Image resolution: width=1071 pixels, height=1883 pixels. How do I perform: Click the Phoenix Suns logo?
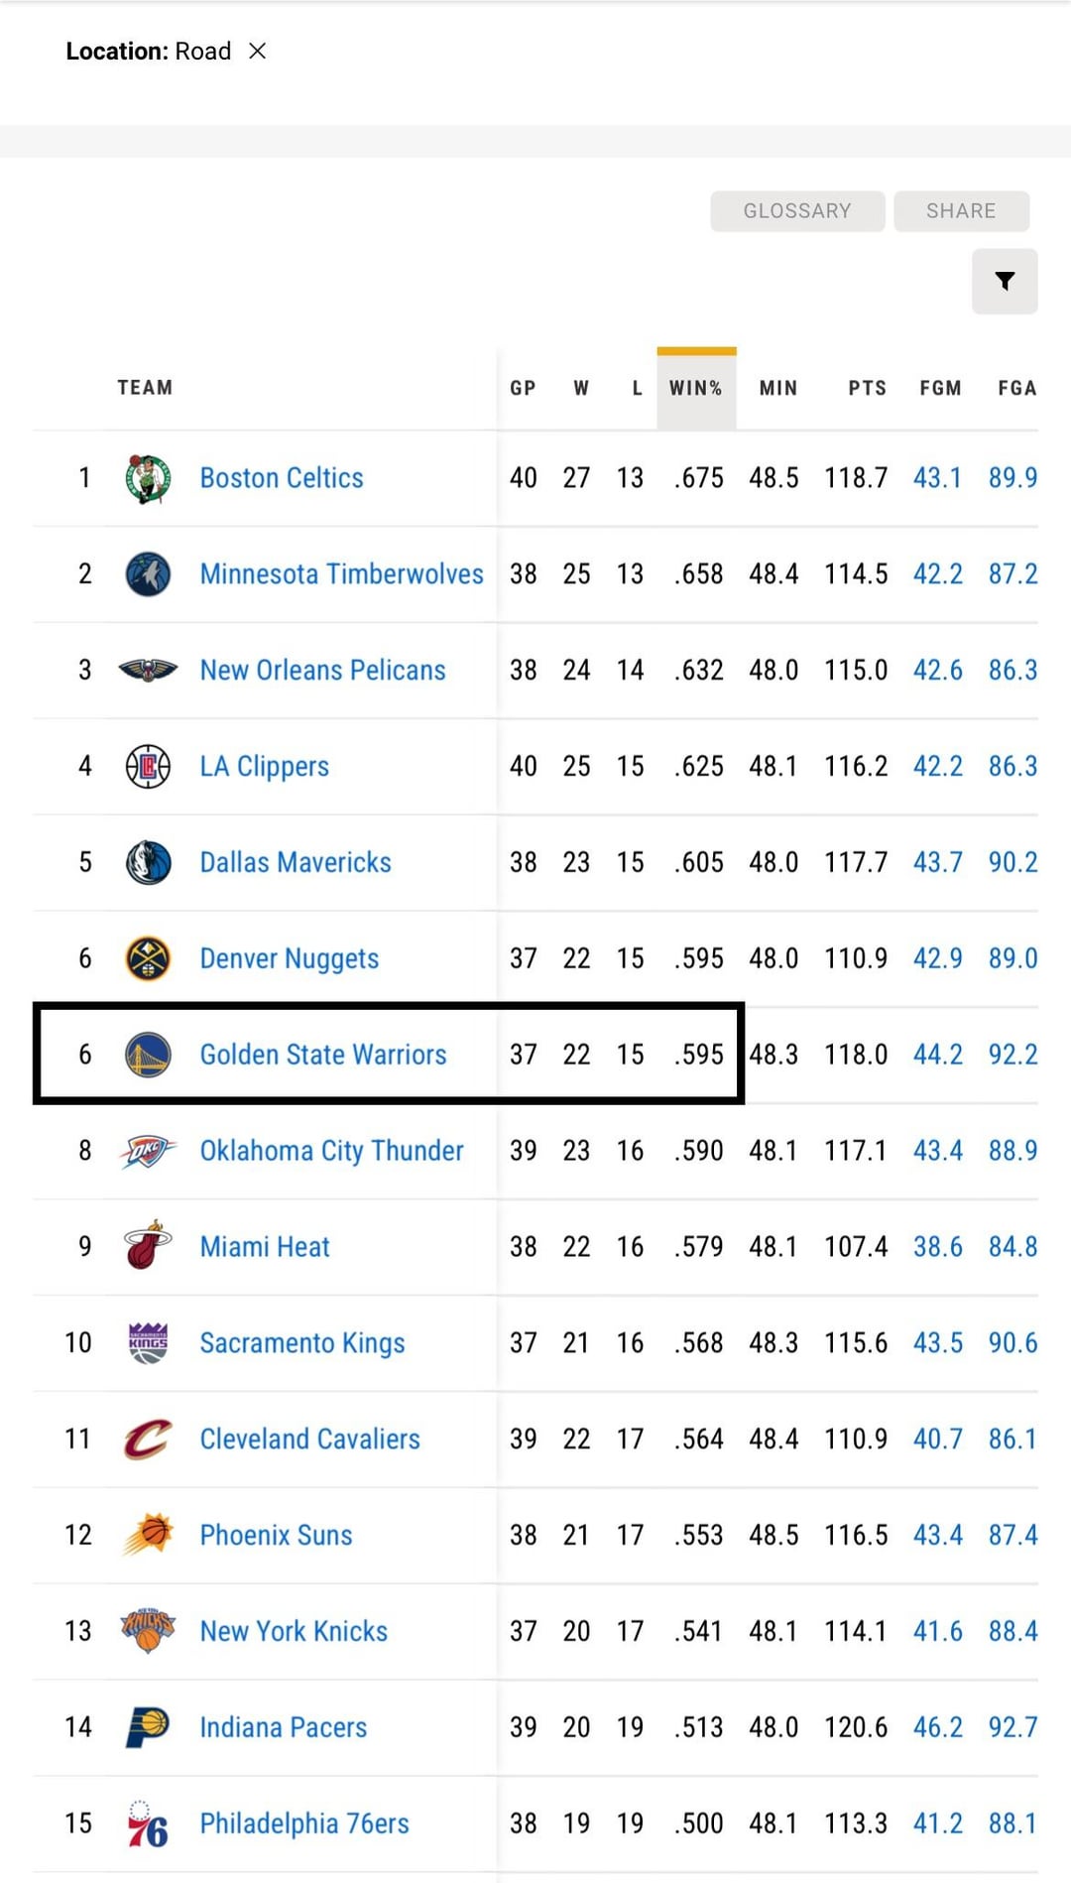148,1535
